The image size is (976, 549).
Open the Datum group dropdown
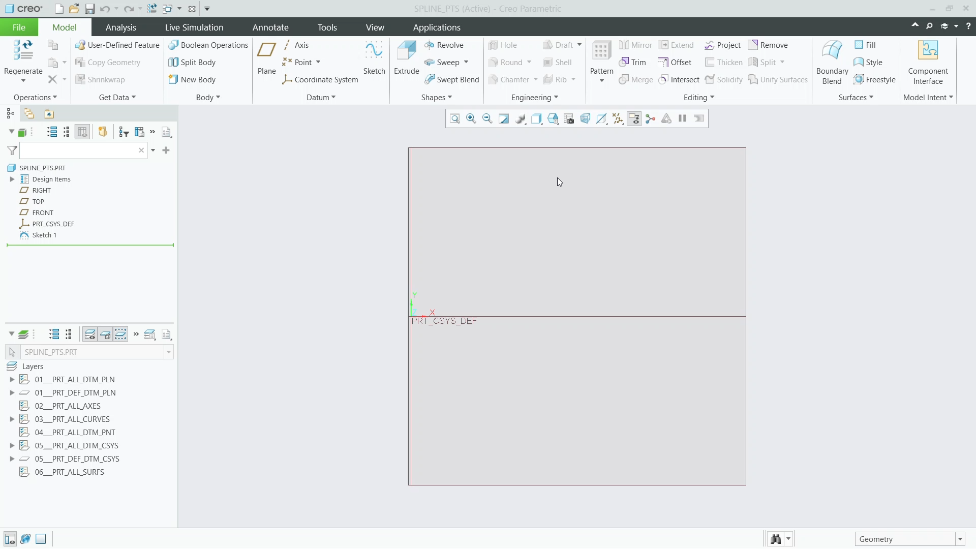321,98
